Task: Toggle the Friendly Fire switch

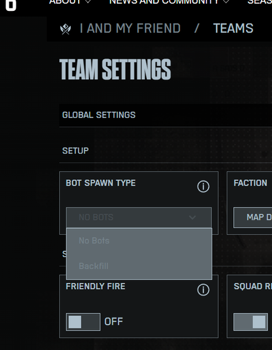Action: (x=83, y=322)
